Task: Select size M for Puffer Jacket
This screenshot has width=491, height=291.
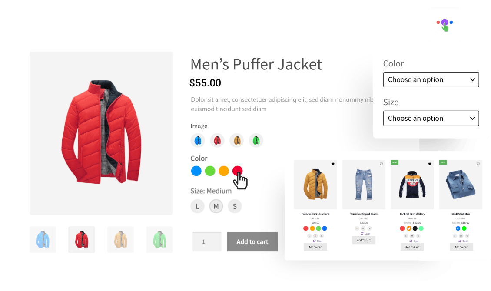Action: pyautogui.click(x=216, y=206)
